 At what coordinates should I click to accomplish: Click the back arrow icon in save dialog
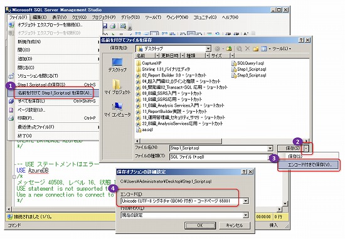pyautogui.click(x=217, y=49)
